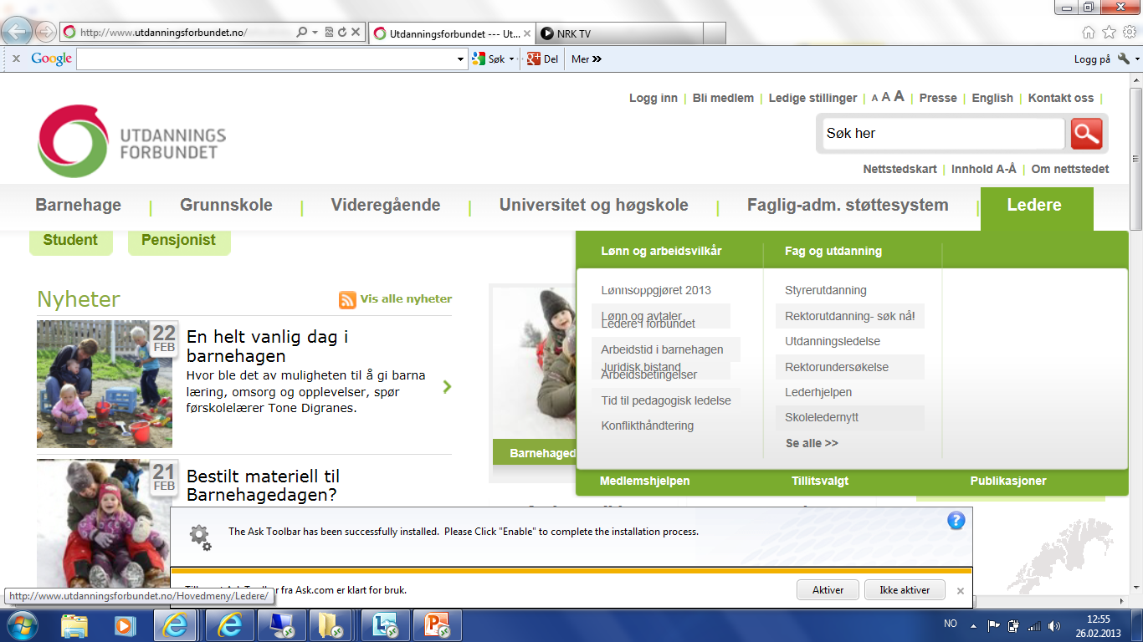Viewport: 1143px width, 642px height.
Task: Click the blue help question mark icon
Action: 956,521
